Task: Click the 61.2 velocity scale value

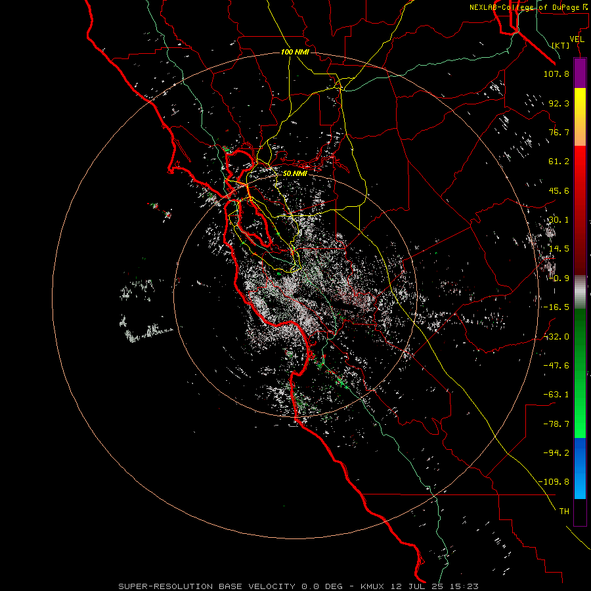Action: click(x=559, y=162)
